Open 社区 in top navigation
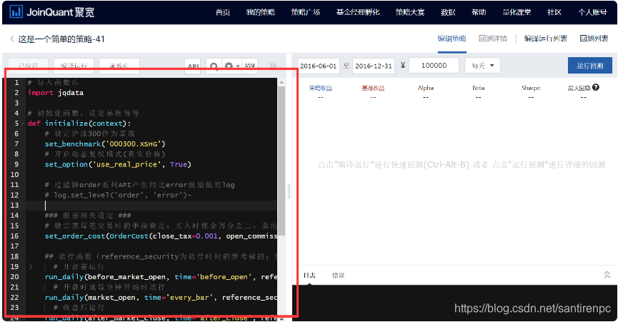Image resolution: width=618 pixels, height=322 pixels. click(x=554, y=12)
